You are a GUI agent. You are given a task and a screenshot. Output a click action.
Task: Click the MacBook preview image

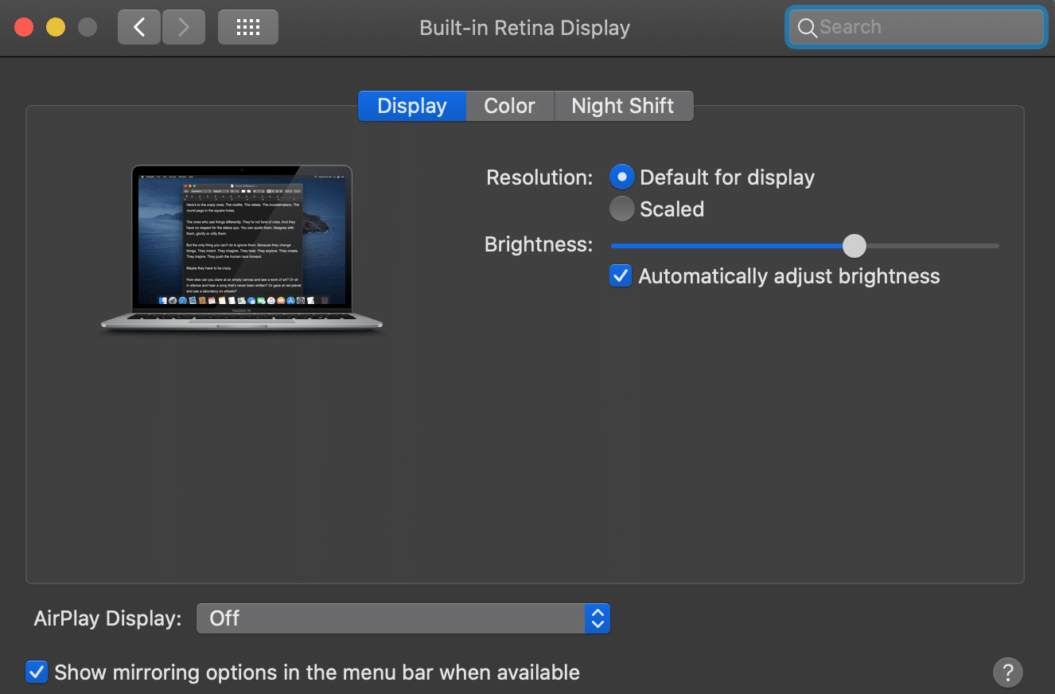coord(242,247)
